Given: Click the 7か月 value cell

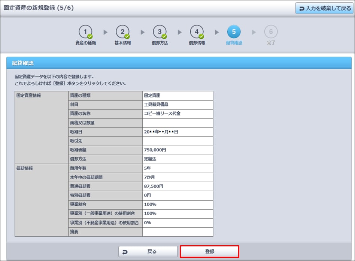Looking at the screenshot, I should pos(178,177).
